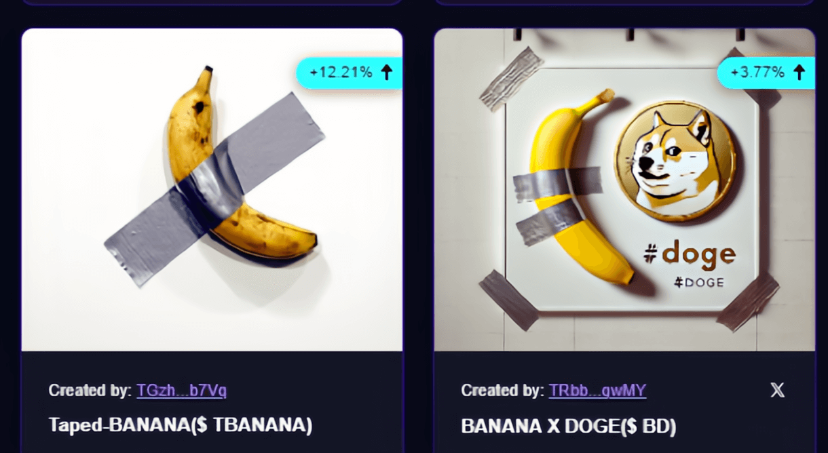The width and height of the screenshot is (828, 453).
Task: Select the +12.21% price change badge
Action: tap(349, 73)
